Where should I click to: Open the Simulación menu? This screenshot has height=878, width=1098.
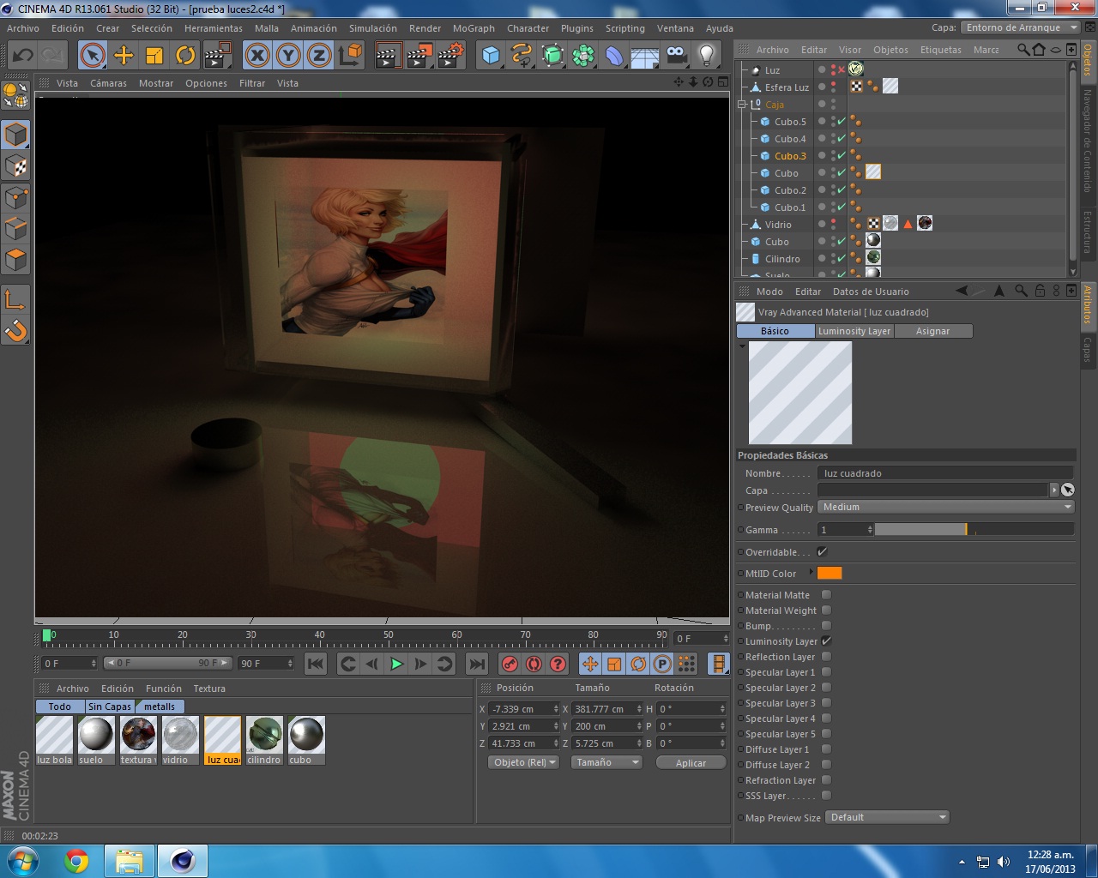(373, 28)
